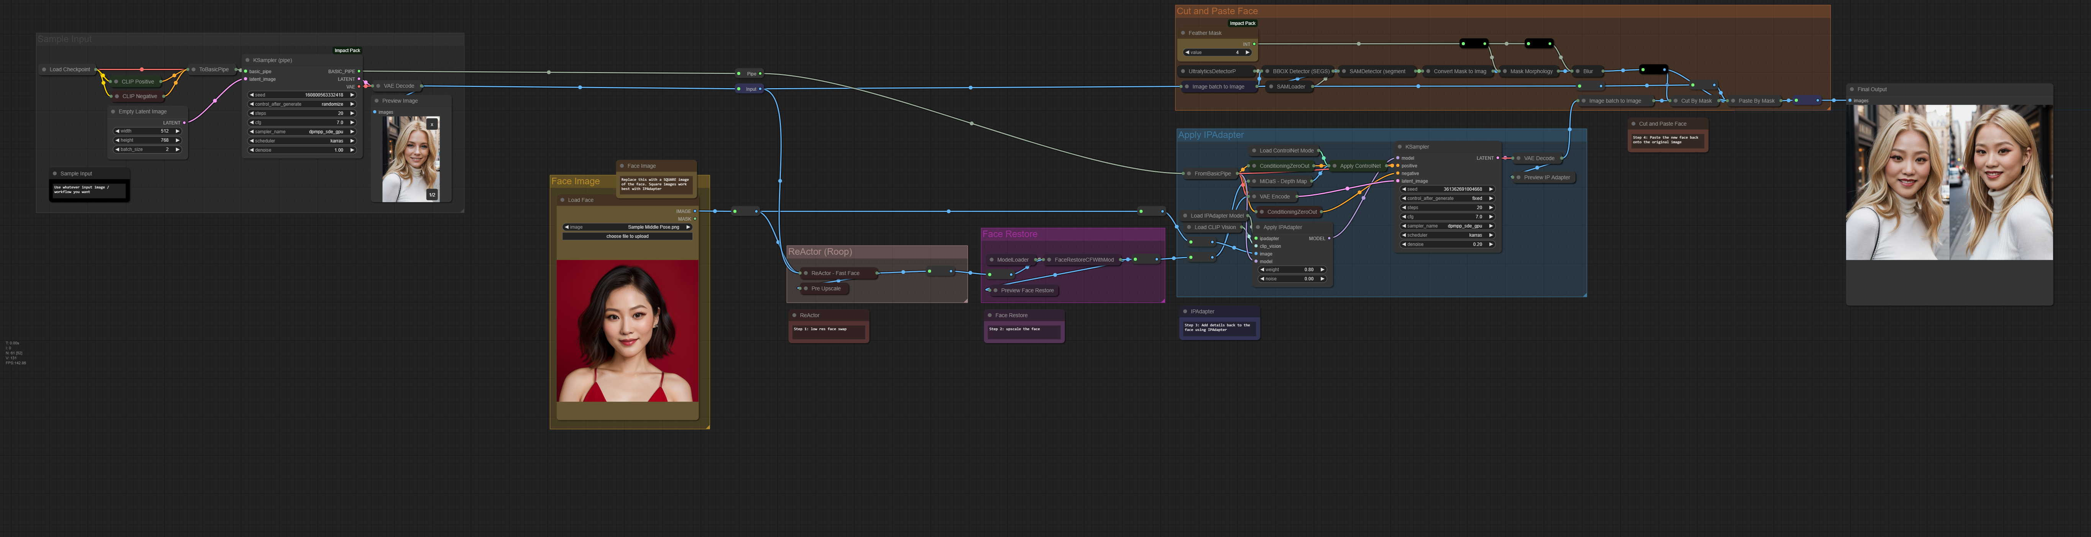Click collapse dot on Apply ControlNet node
This screenshot has width=2091, height=537.
(1335, 166)
